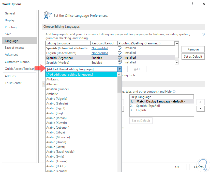
Task: Select the Language category
Action: pyautogui.click(x=19, y=41)
